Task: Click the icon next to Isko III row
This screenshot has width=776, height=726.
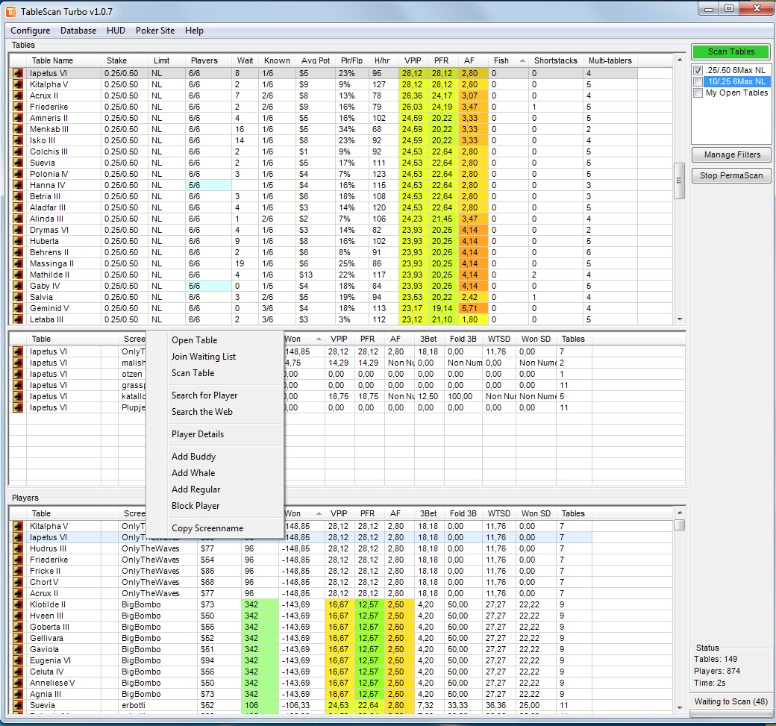Action: coord(19,140)
